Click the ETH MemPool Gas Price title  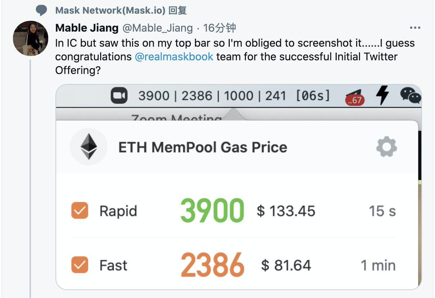pos(203,147)
